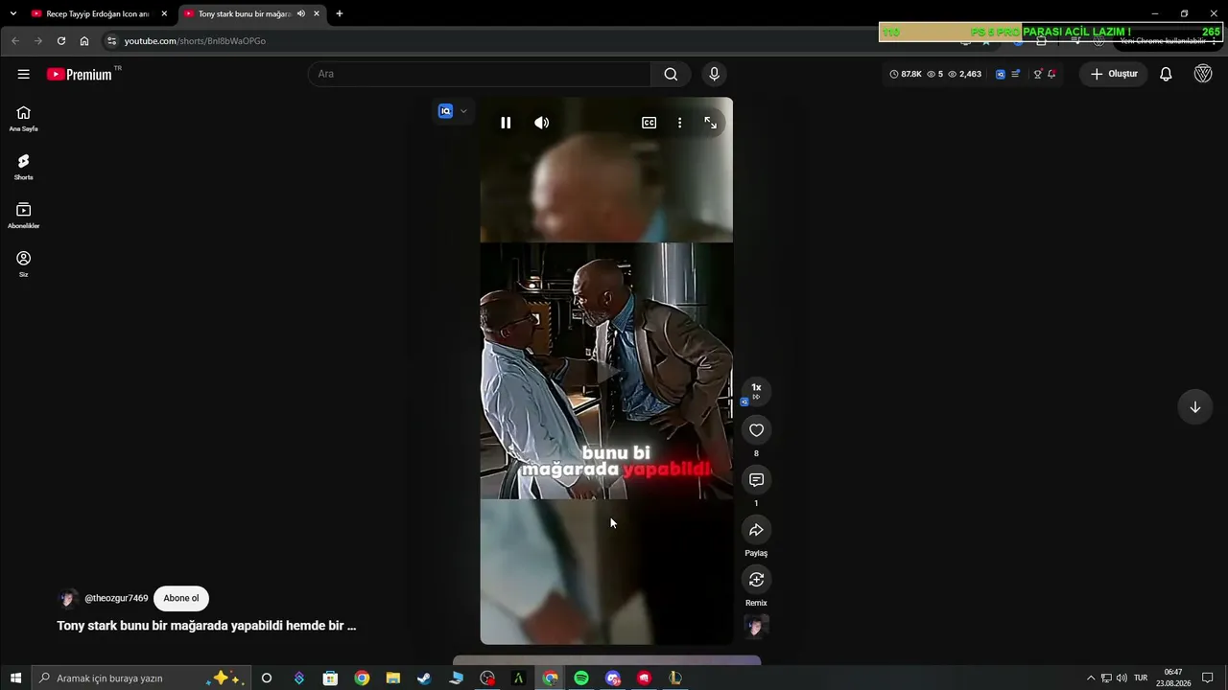Toggle closed captions on the Short
Viewport: 1228px width, 690px height.
(x=649, y=123)
